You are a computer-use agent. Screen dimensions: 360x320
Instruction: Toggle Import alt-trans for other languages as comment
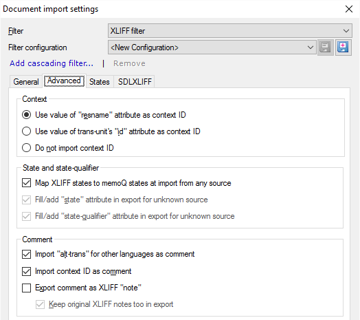tap(26, 254)
